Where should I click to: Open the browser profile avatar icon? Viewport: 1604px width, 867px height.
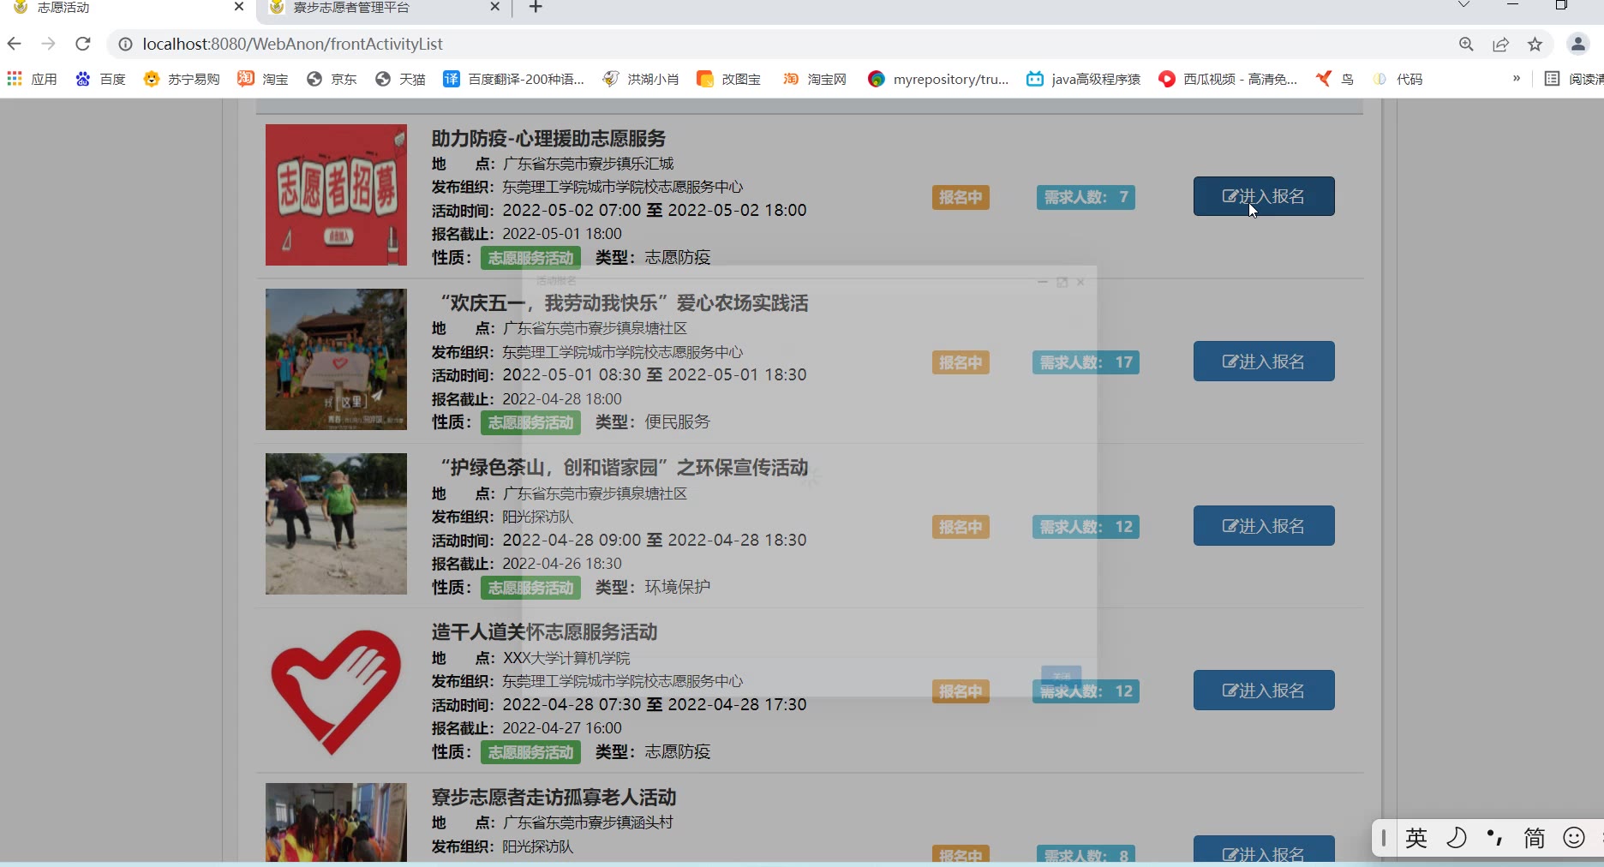[x=1577, y=44]
